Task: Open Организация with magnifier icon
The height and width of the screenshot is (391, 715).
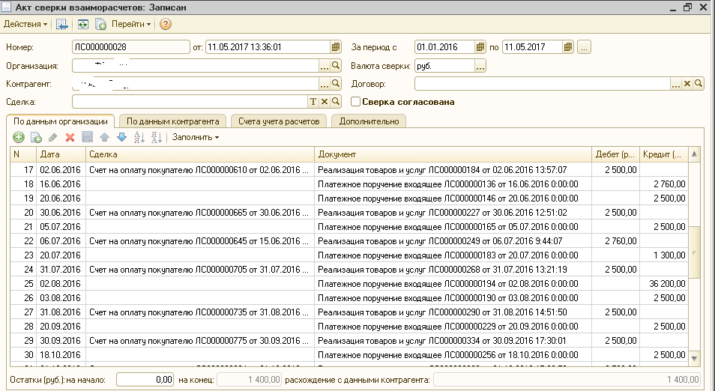Action: pyautogui.click(x=336, y=66)
